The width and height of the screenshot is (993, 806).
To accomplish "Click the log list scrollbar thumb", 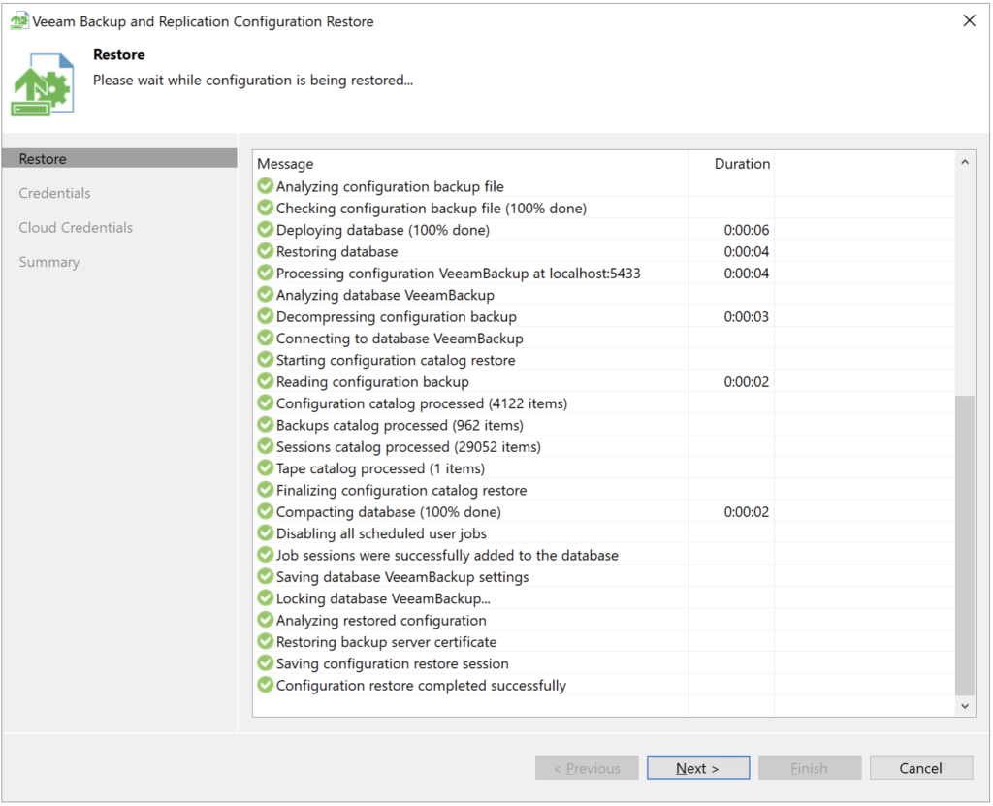I will 965,545.
